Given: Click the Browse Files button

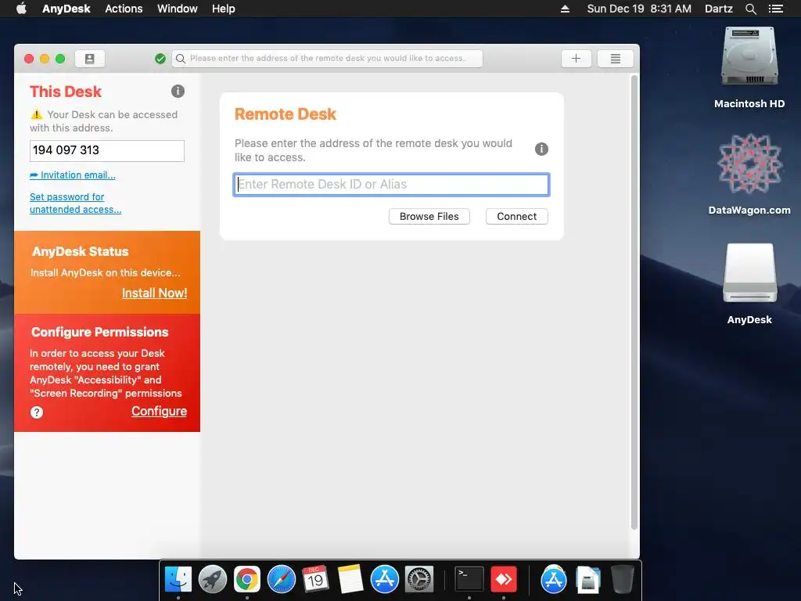Looking at the screenshot, I should point(429,216).
